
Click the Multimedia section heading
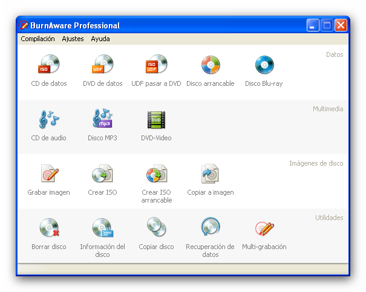pos(328,109)
